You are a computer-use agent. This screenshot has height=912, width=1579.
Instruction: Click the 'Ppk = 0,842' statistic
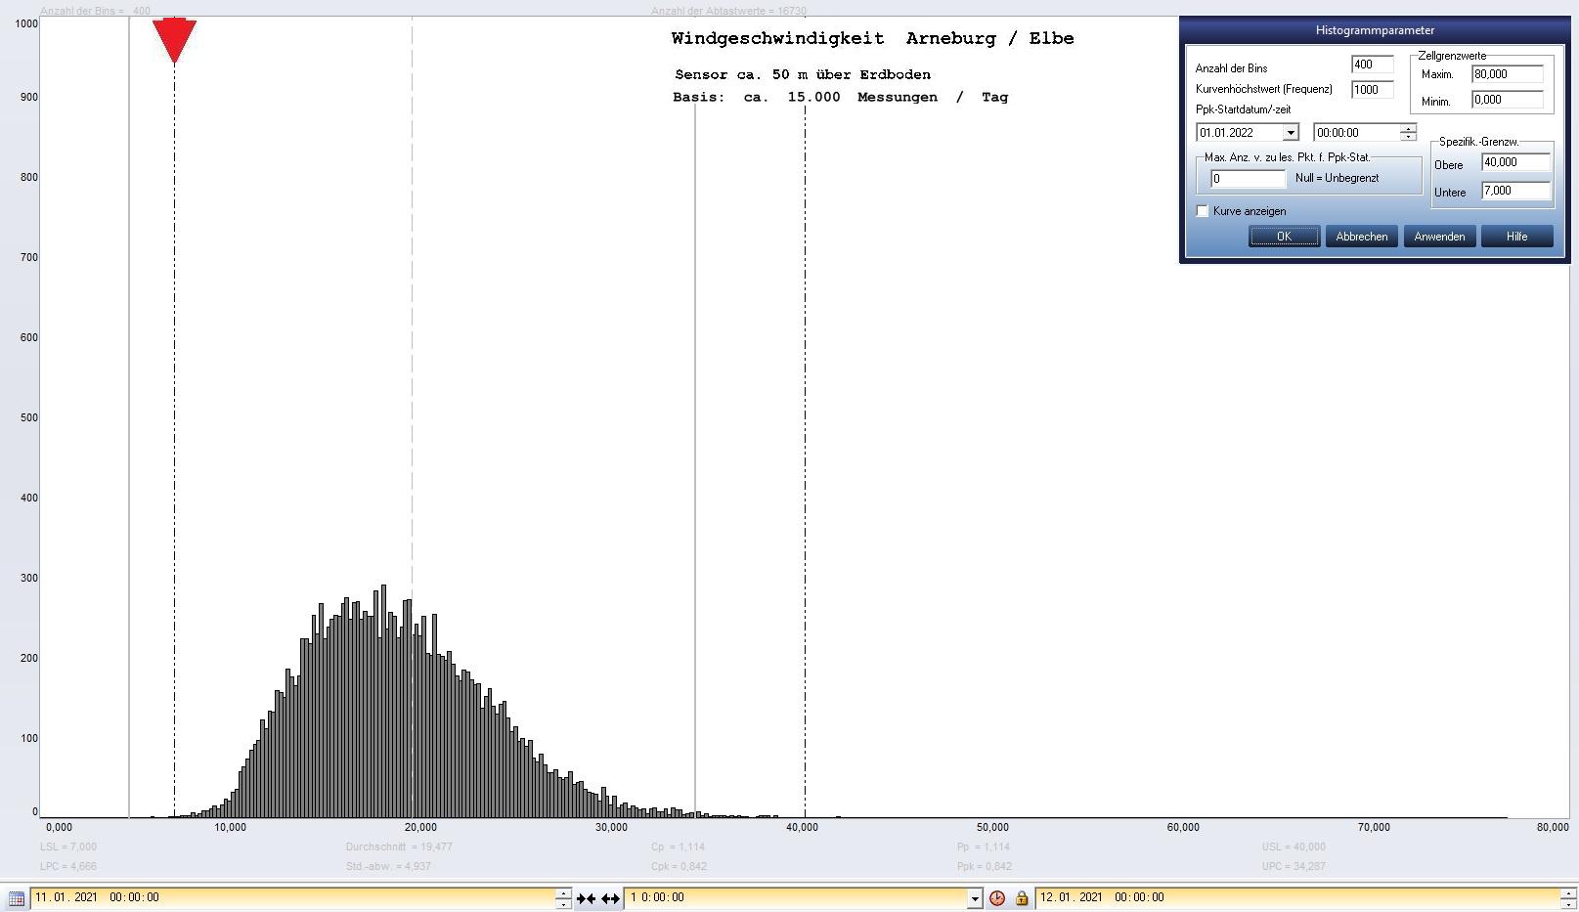pos(985,867)
